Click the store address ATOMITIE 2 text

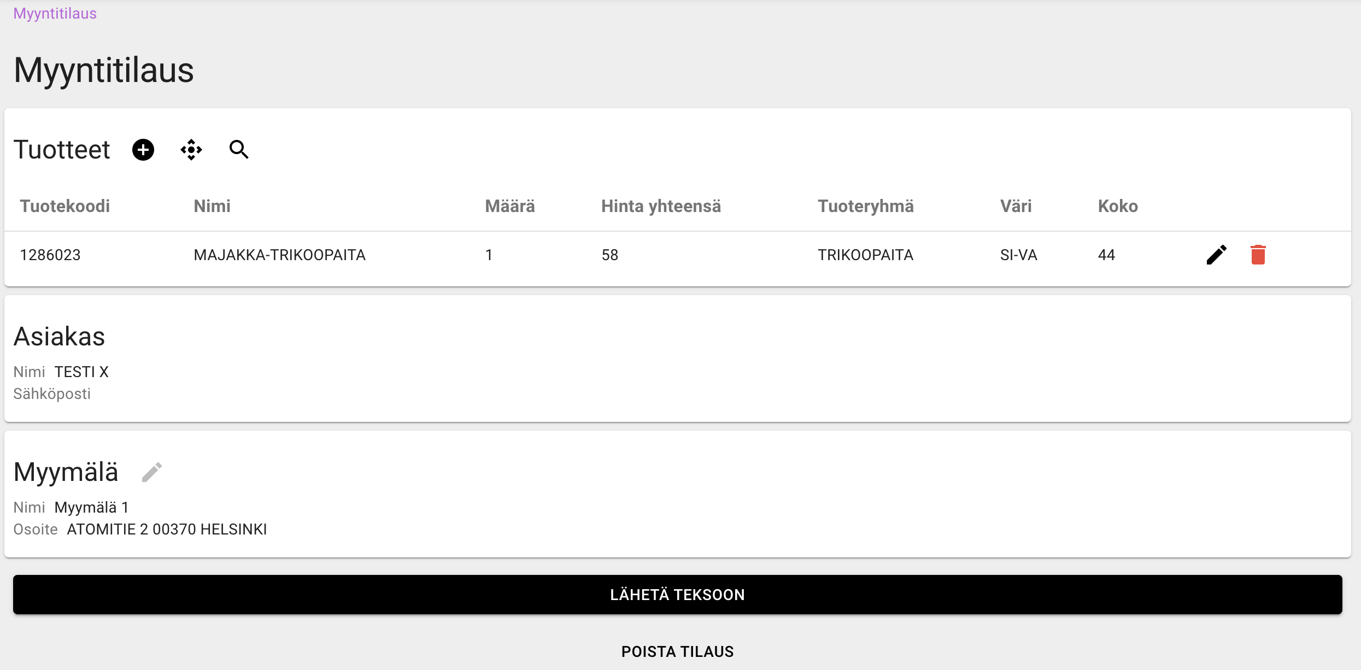click(167, 530)
